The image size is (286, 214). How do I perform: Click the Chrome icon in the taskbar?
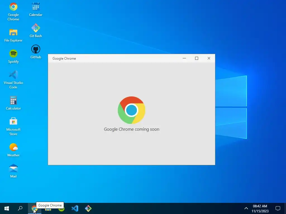tap(34, 208)
